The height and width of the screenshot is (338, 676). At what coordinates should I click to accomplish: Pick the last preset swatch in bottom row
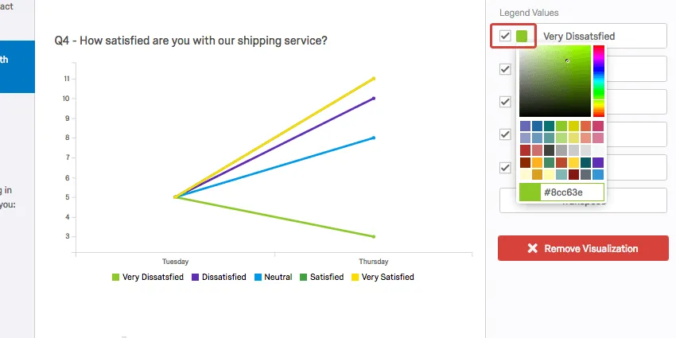(x=598, y=174)
